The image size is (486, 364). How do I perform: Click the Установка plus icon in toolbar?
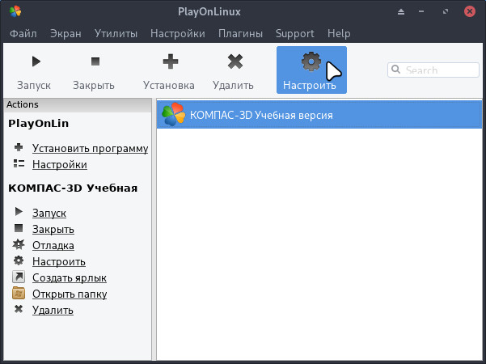coord(171,61)
